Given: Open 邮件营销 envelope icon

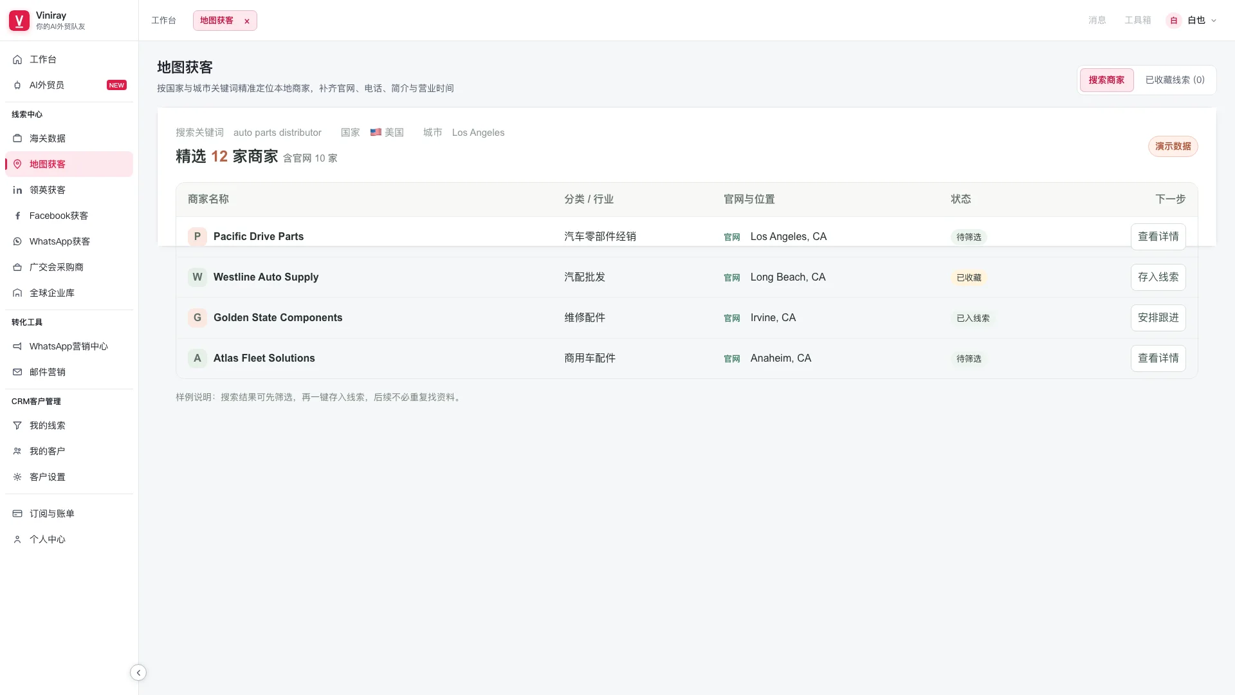Looking at the screenshot, I should tap(17, 372).
